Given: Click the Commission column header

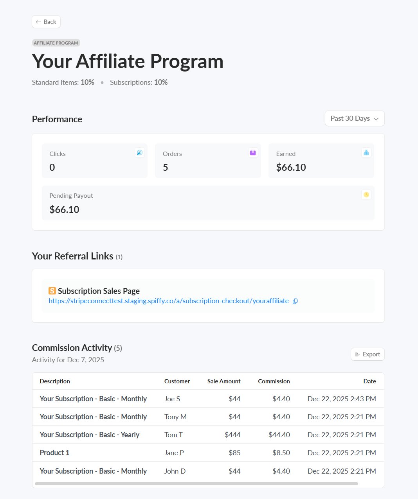Looking at the screenshot, I should pyautogui.click(x=274, y=381).
